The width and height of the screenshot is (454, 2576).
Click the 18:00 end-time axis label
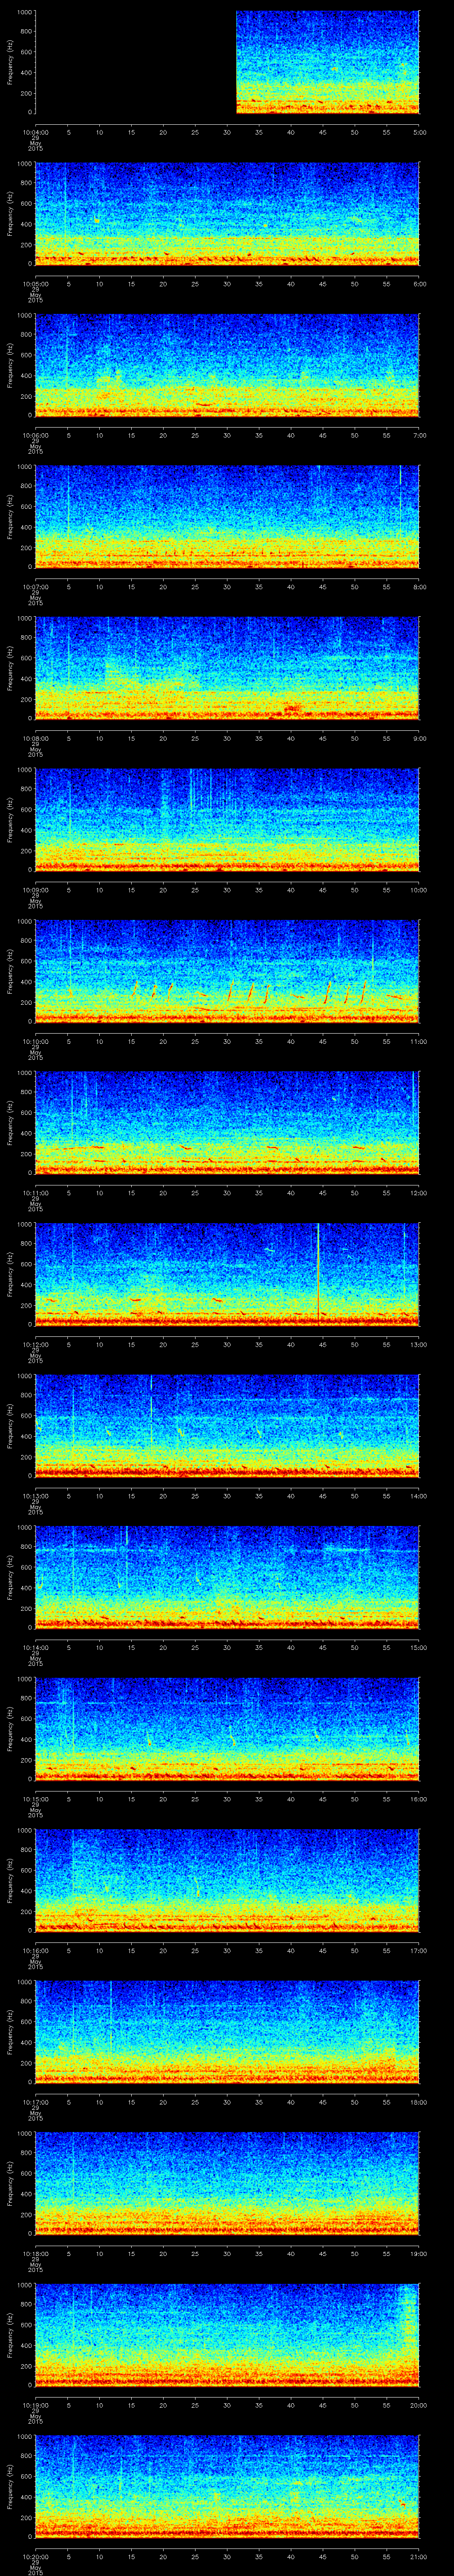(419, 2102)
